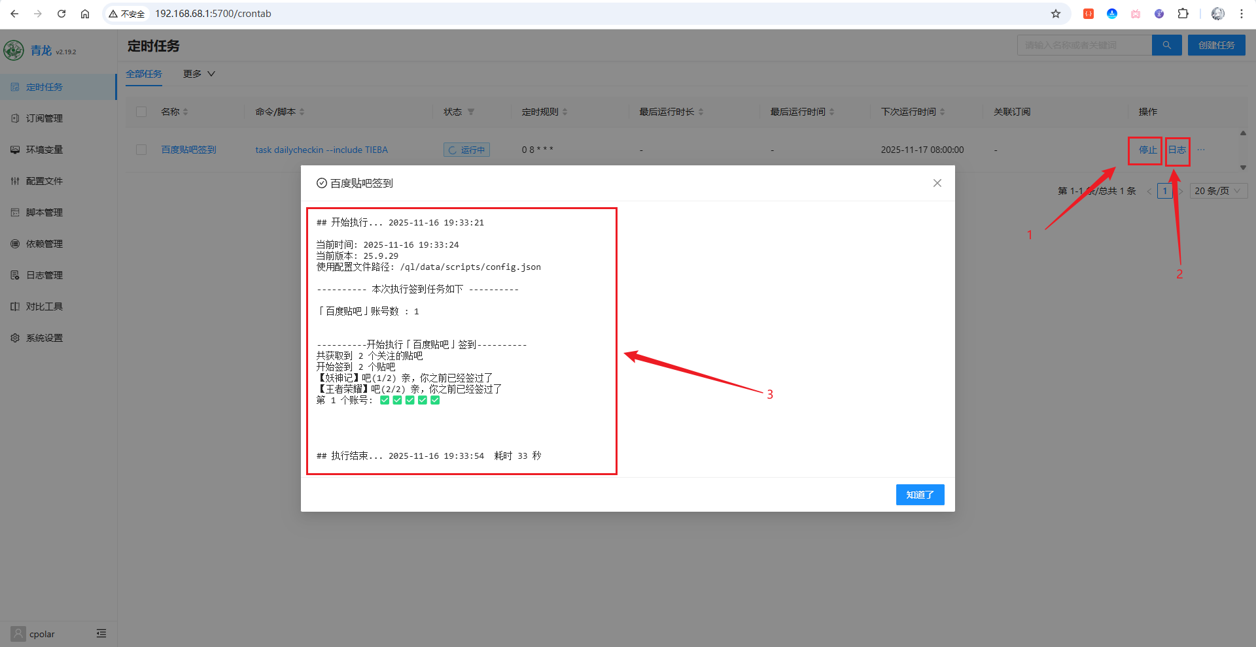This screenshot has width=1256, height=647.
Task: Switch to the 全部任务 tab
Action: pyautogui.click(x=144, y=74)
